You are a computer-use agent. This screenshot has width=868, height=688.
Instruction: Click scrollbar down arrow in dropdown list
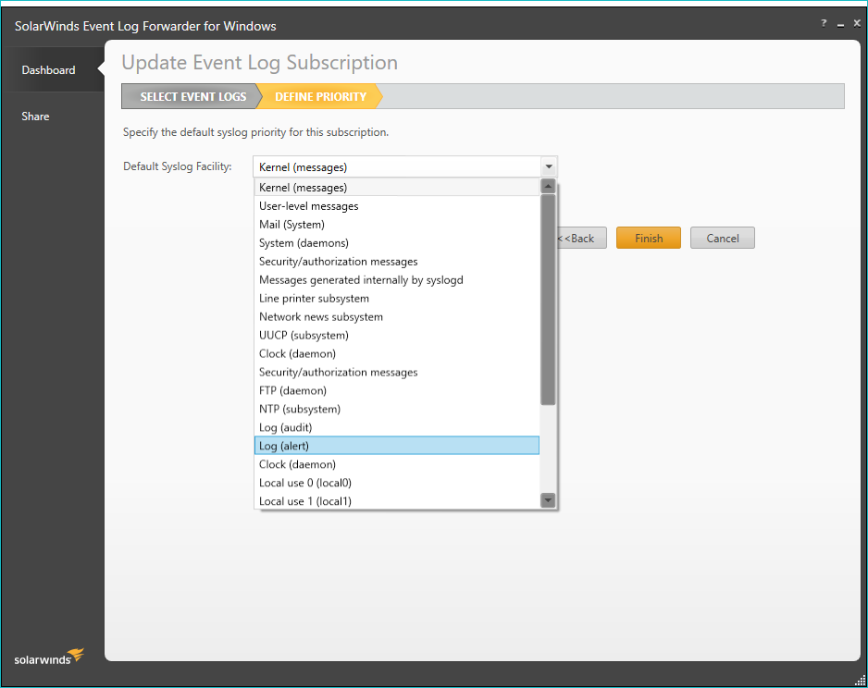pyautogui.click(x=548, y=500)
